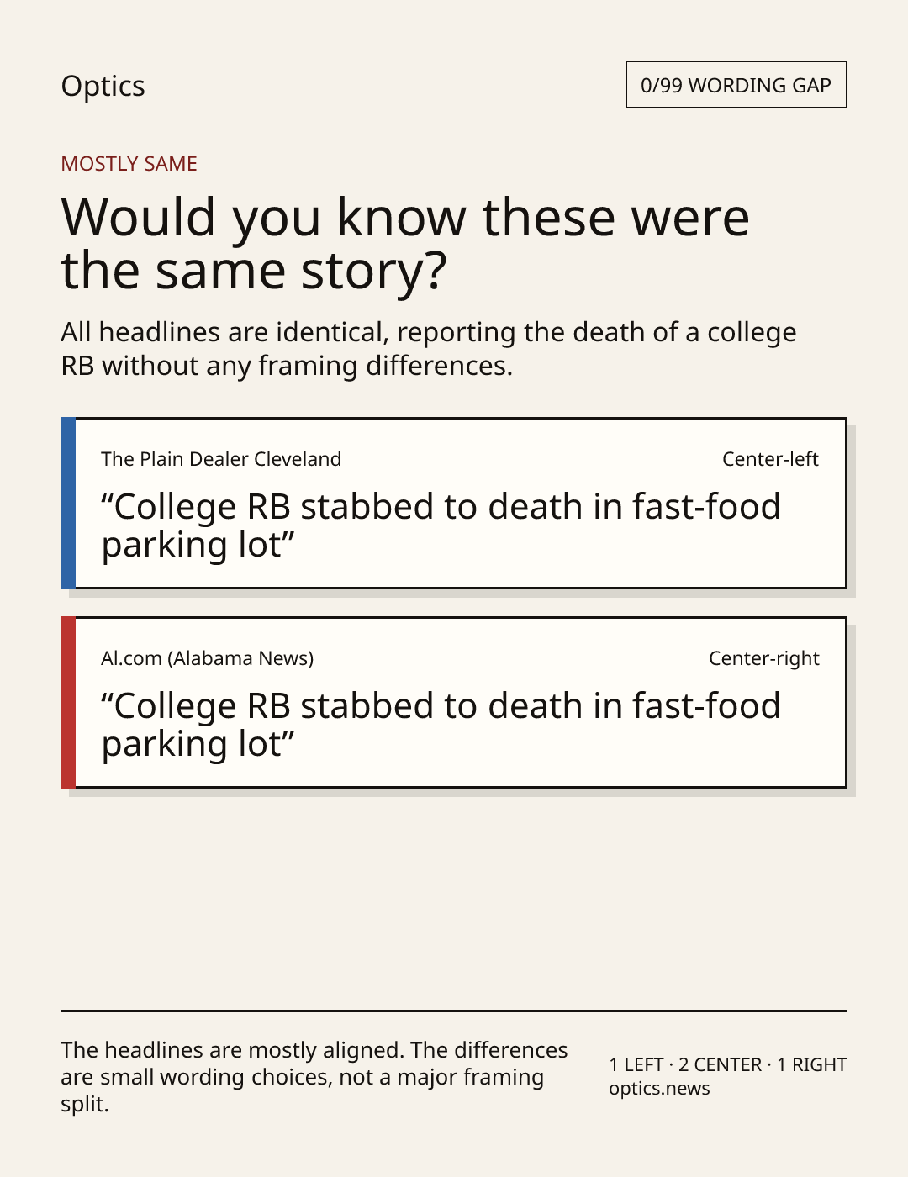Click the '1 RIGHT' count

(x=812, y=1065)
